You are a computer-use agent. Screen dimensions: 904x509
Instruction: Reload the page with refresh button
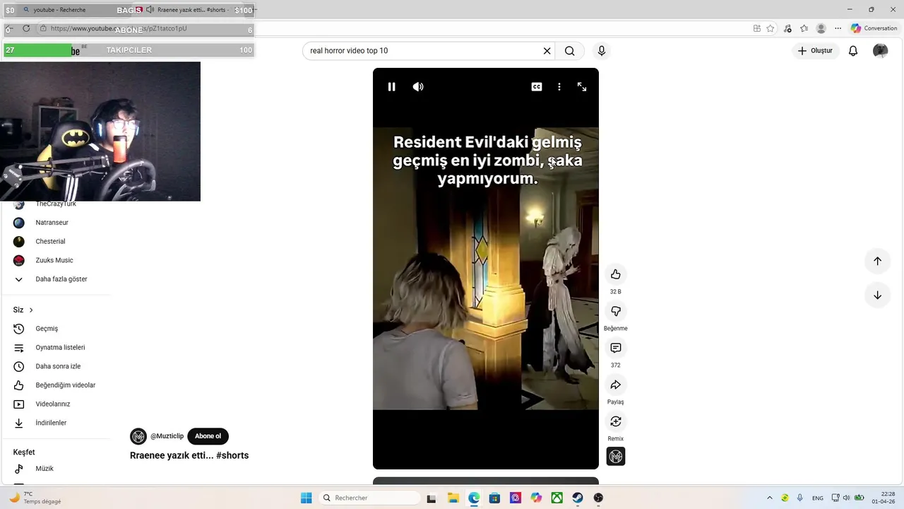tap(26, 28)
